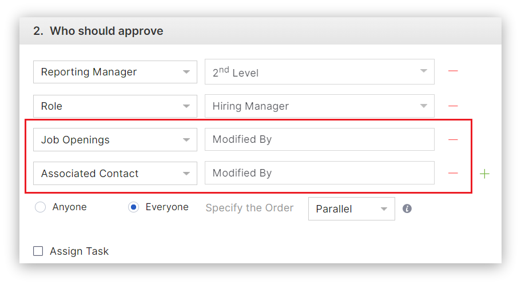Select the Anyone radio button
Image resolution: width=521 pixels, height=285 pixels.
[x=40, y=207]
